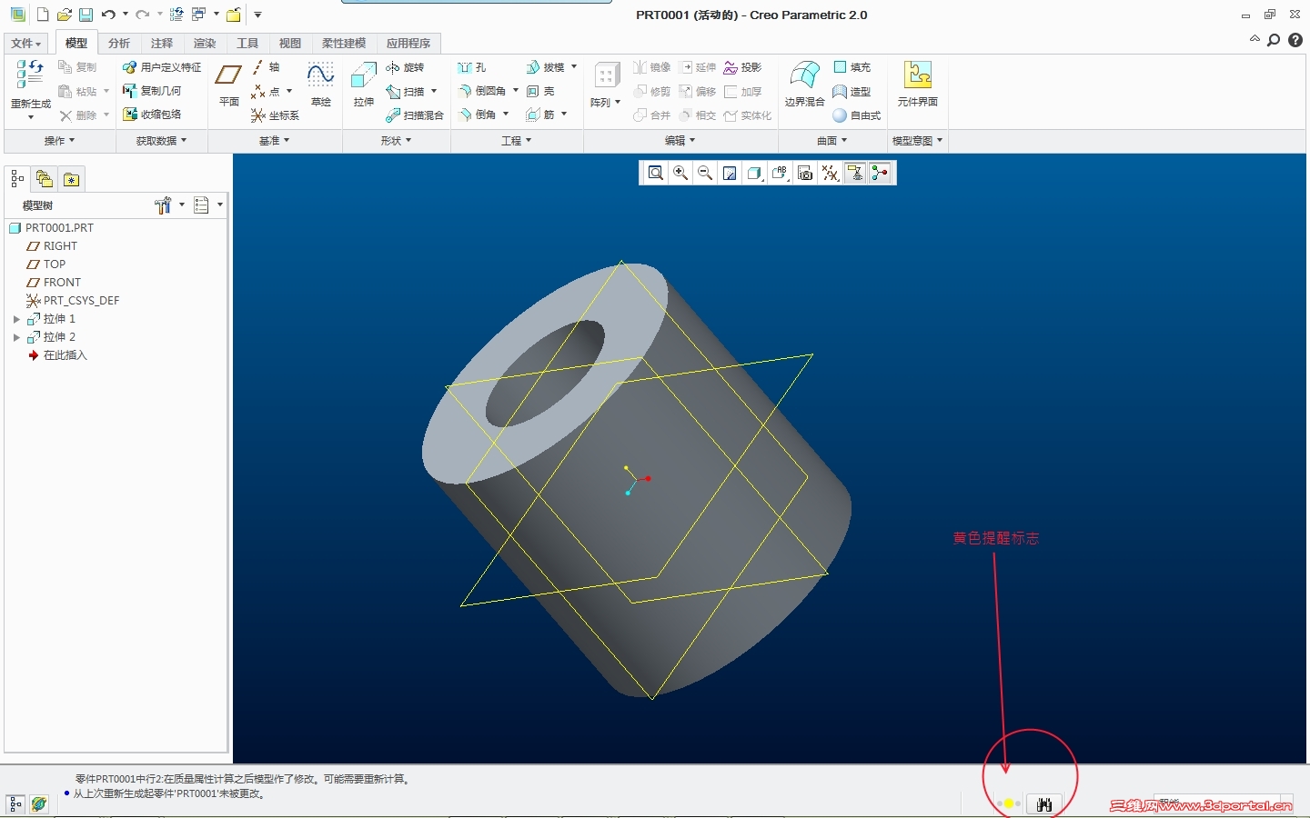1310x818 pixels.
Task: Click the 投影 project tool
Action: point(742,67)
